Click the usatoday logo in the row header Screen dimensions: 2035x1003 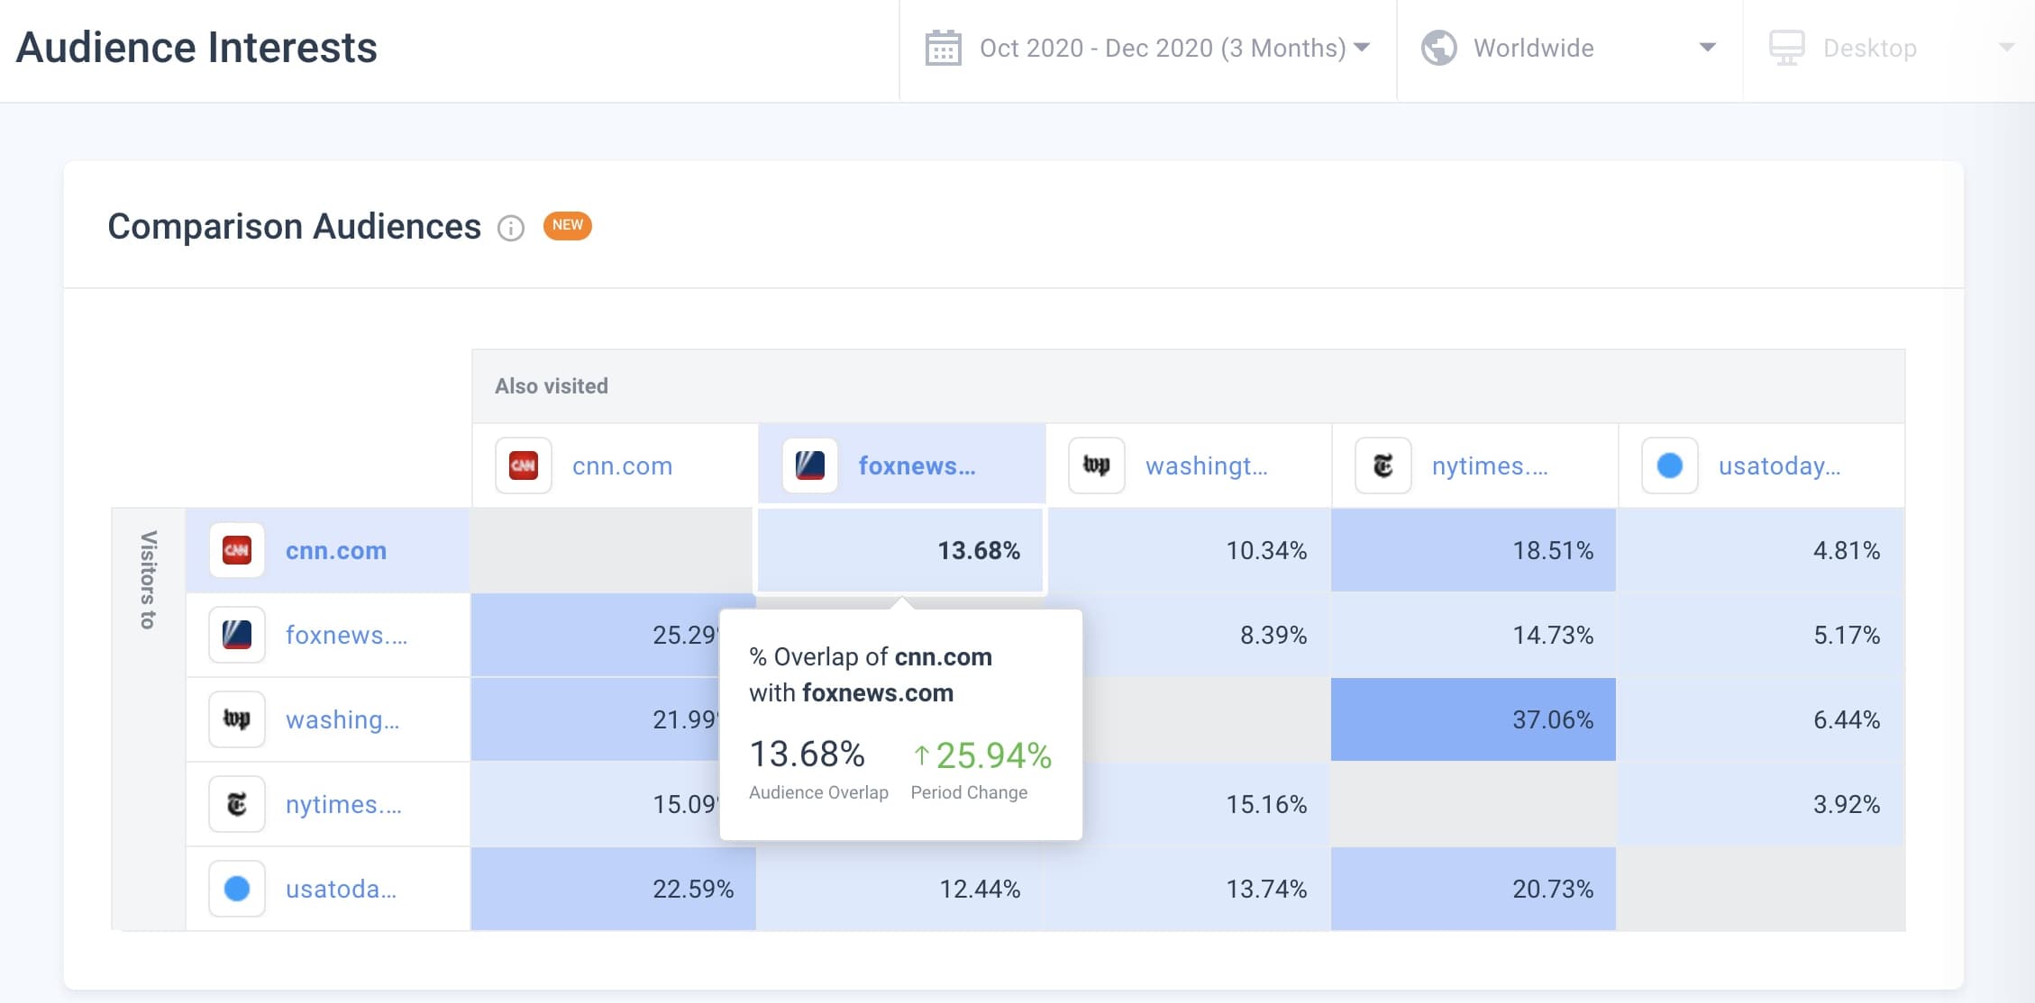coord(237,889)
